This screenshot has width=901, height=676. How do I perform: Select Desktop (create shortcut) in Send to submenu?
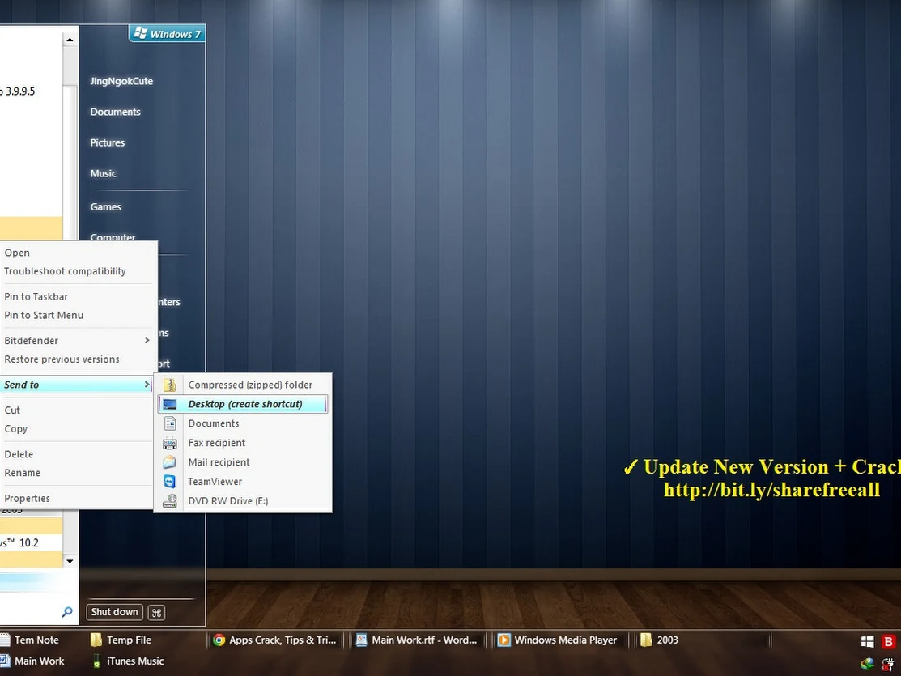(x=243, y=404)
